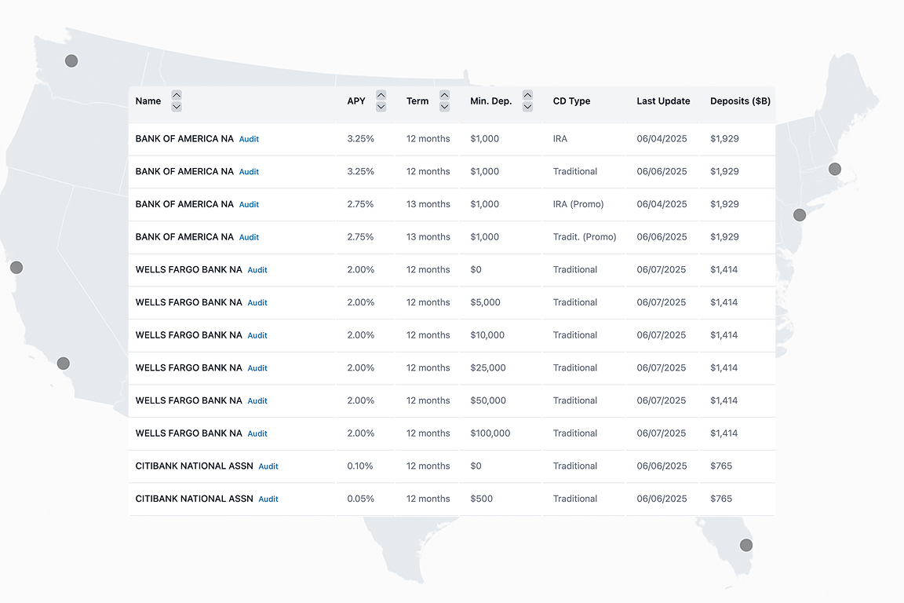Click CITIBANK NATIONAL ASSN name in $500 row
904x603 pixels.
point(195,499)
